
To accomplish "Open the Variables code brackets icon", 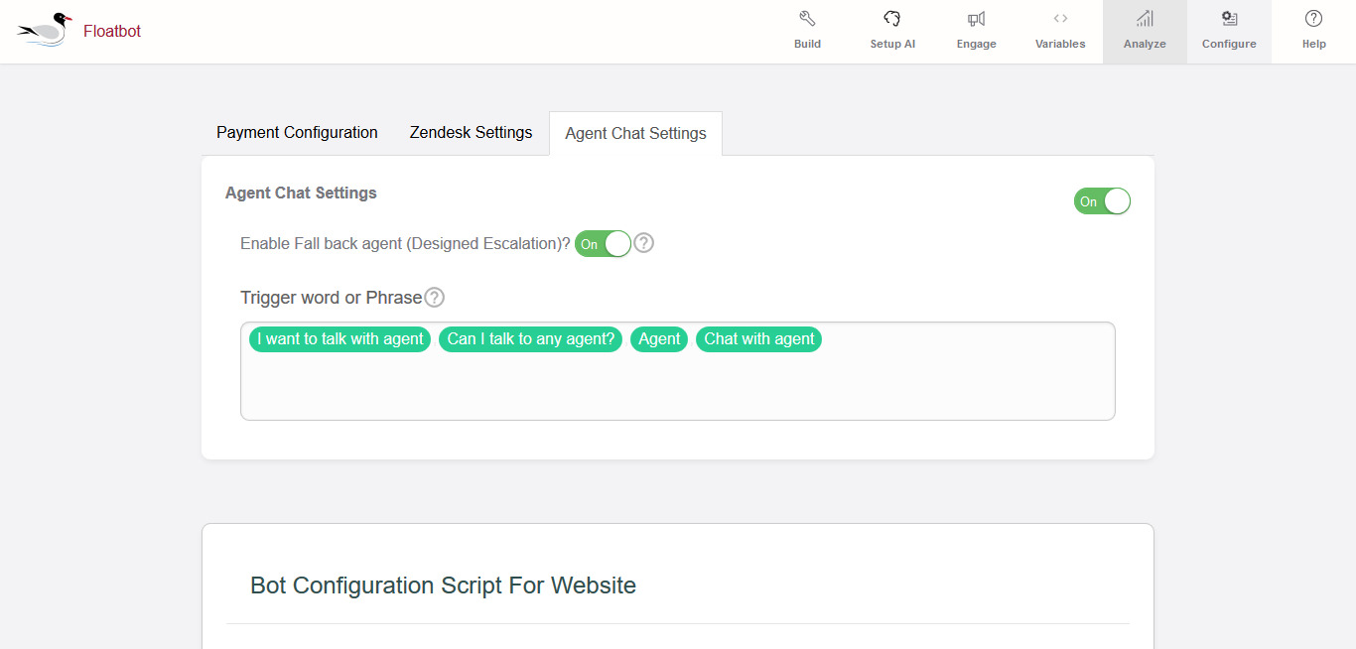I will 1060,19.
